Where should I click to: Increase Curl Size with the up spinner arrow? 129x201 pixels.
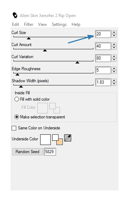click(114, 32)
